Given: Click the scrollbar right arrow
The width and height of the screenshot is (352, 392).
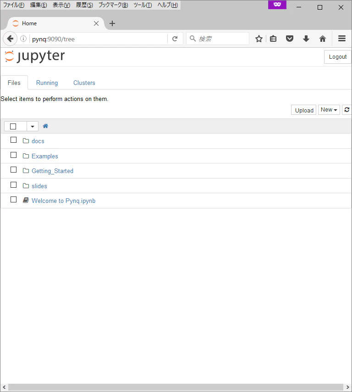Looking at the screenshot, I should 347,387.
